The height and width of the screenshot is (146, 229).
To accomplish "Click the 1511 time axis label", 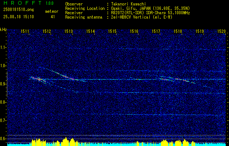I will (25, 31).
